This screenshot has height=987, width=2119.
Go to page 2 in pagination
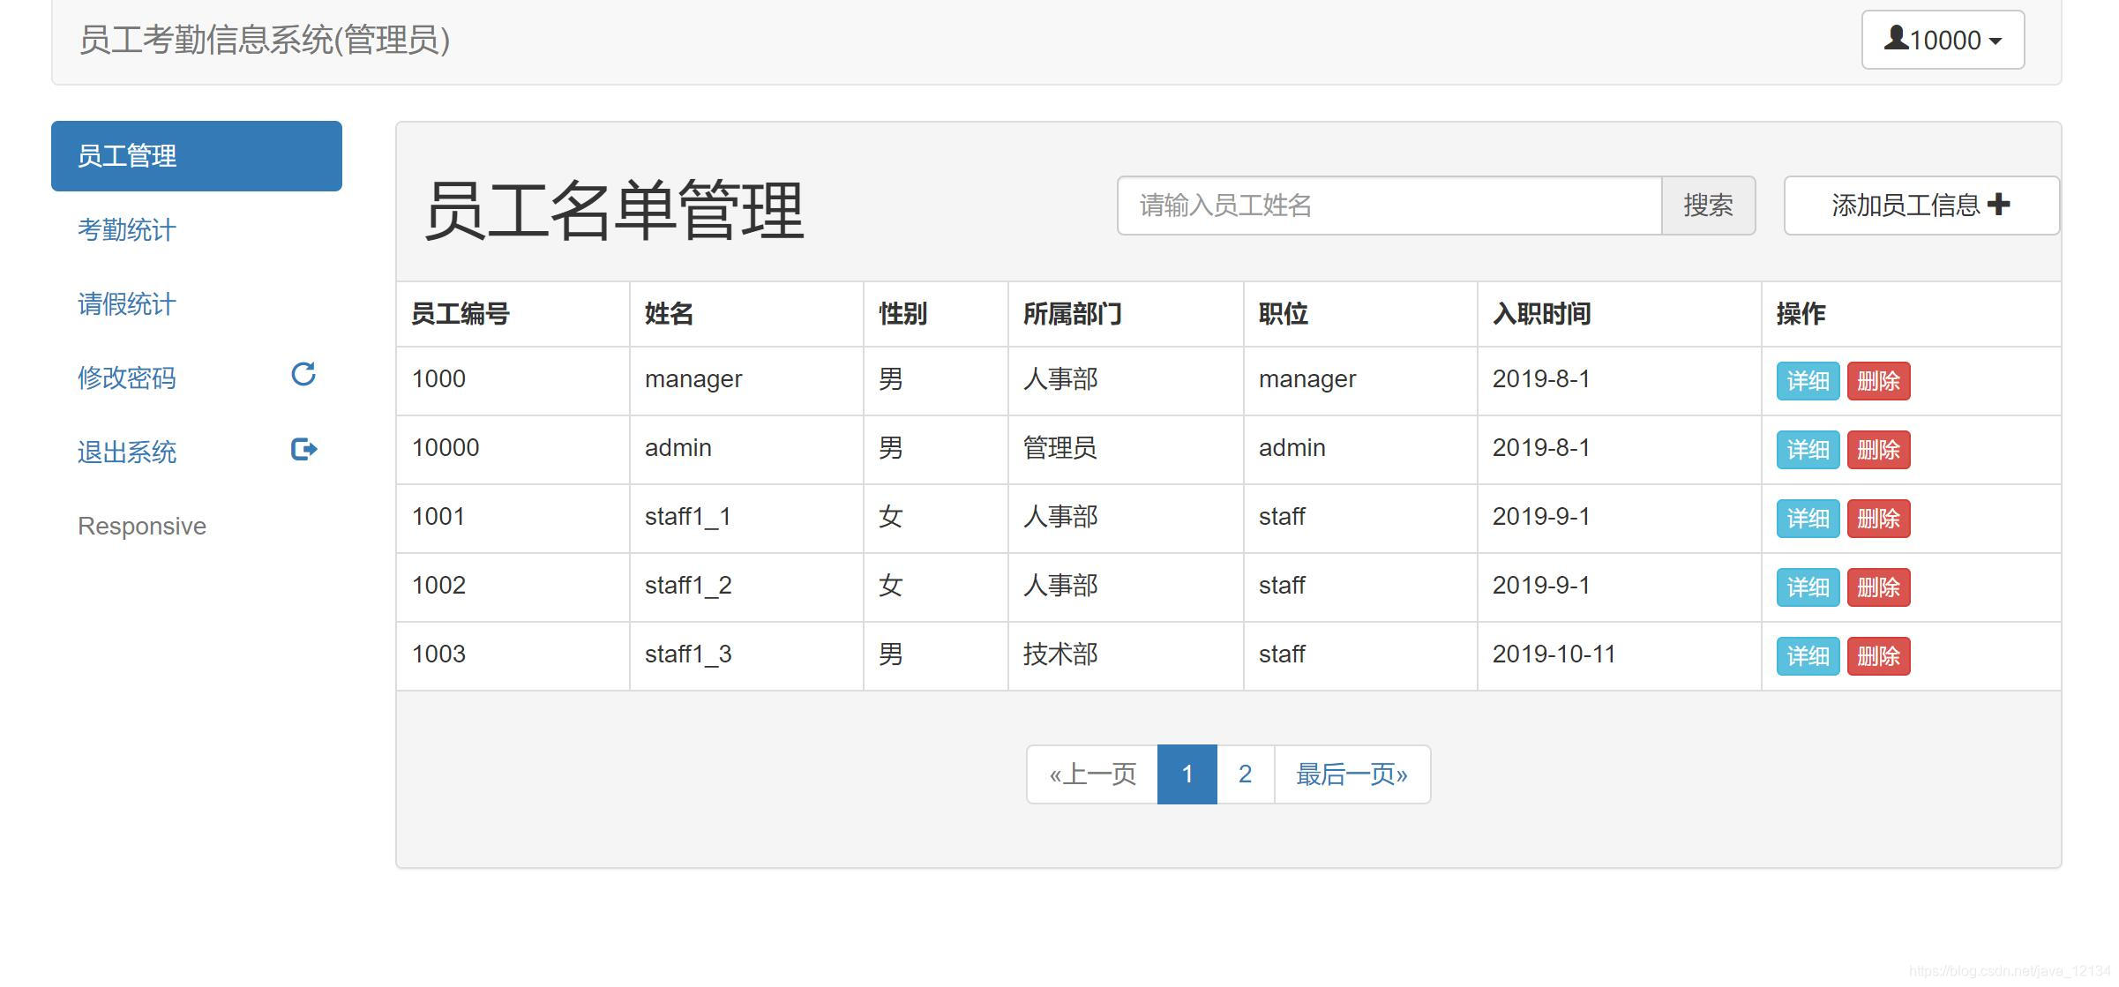tap(1245, 774)
